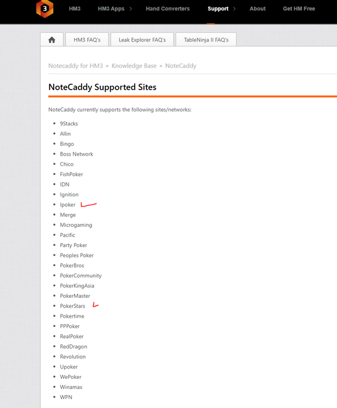Click the 'NoteCaddy currently supports' intro sentence

pos(120,110)
